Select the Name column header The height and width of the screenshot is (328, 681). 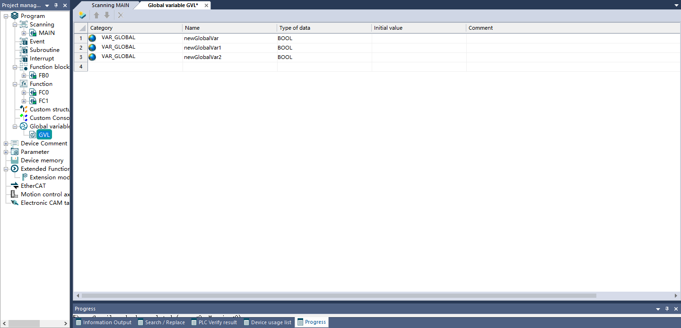(229, 28)
